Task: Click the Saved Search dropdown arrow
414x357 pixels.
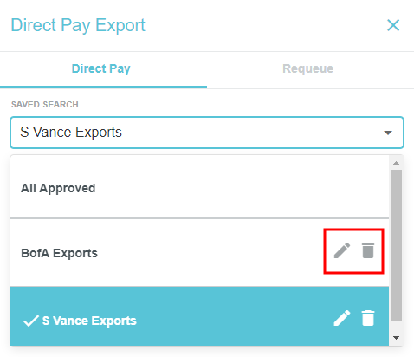Action: click(x=388, y=133)
